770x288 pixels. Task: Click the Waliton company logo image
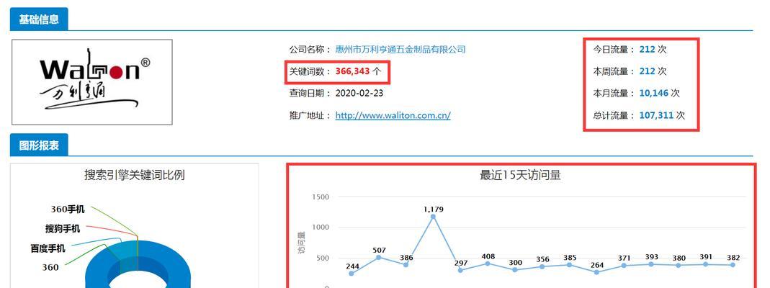pyautogui.click(x=91, y=82)
